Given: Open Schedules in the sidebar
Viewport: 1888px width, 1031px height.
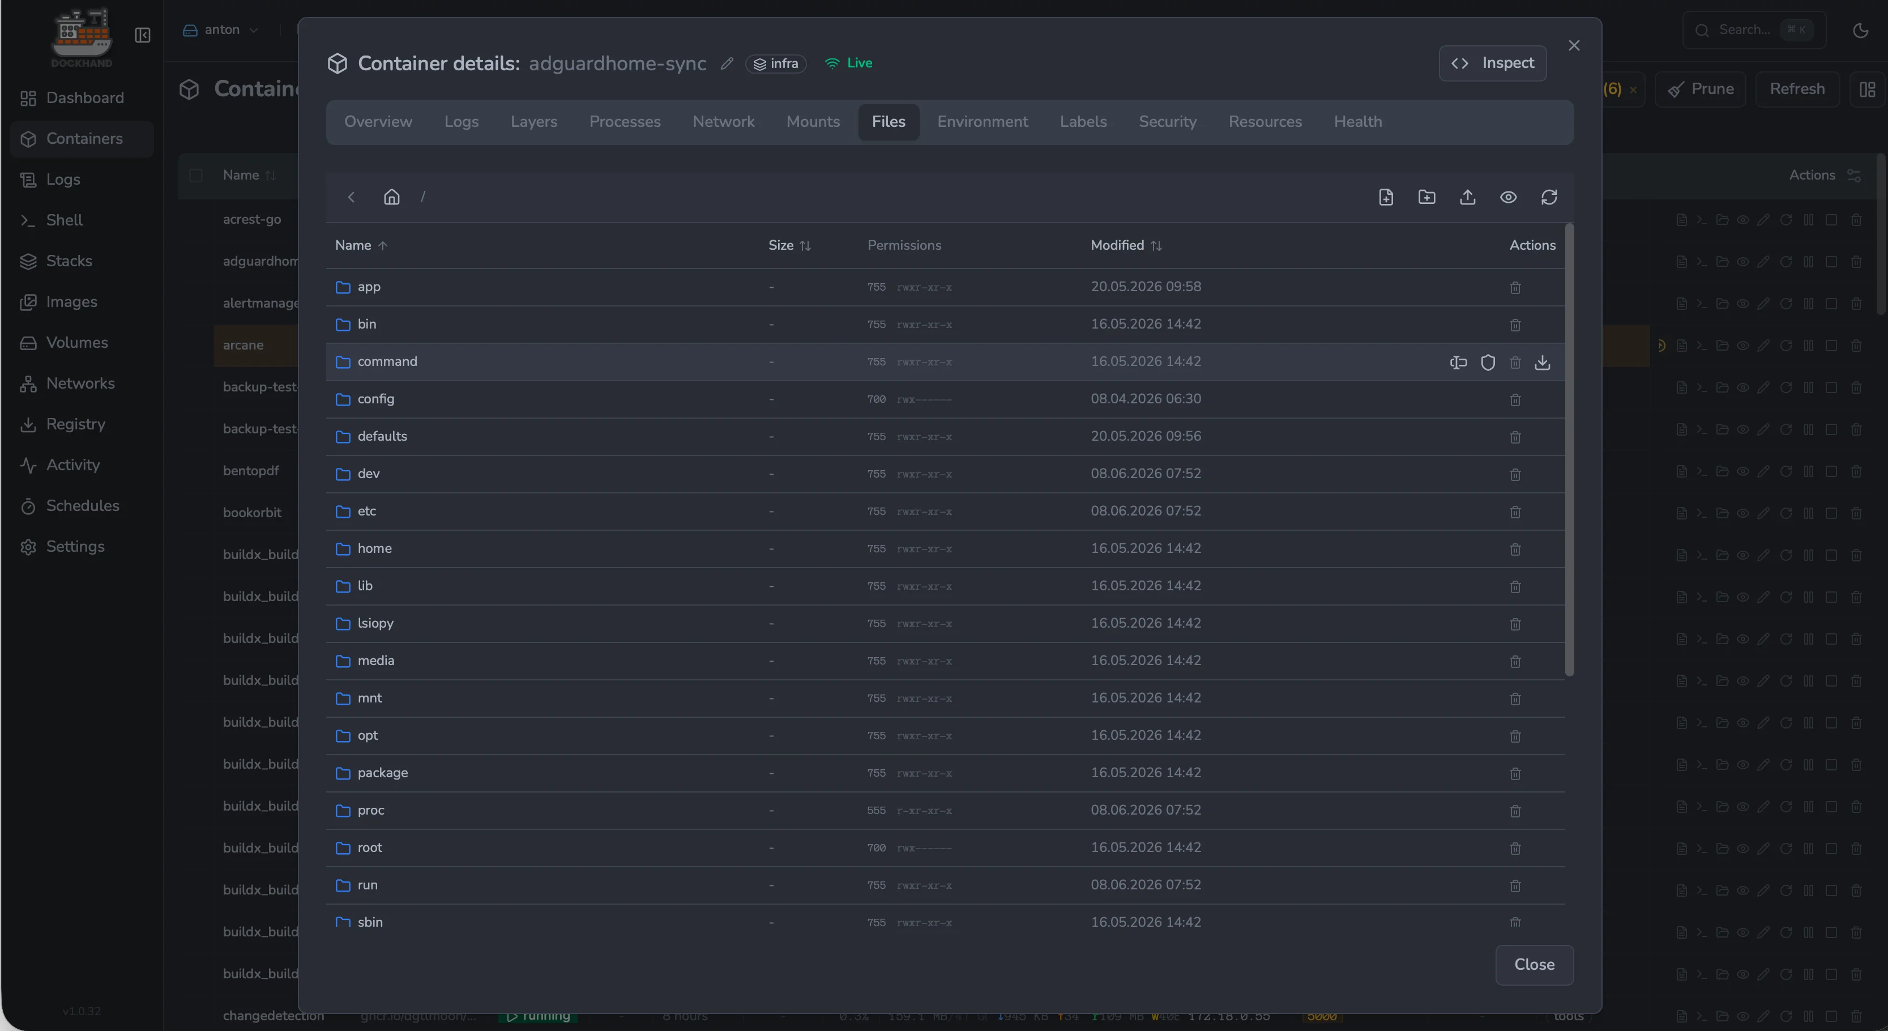Looking at the screenshot, I should pyautogui.click(x=82, y=506).
